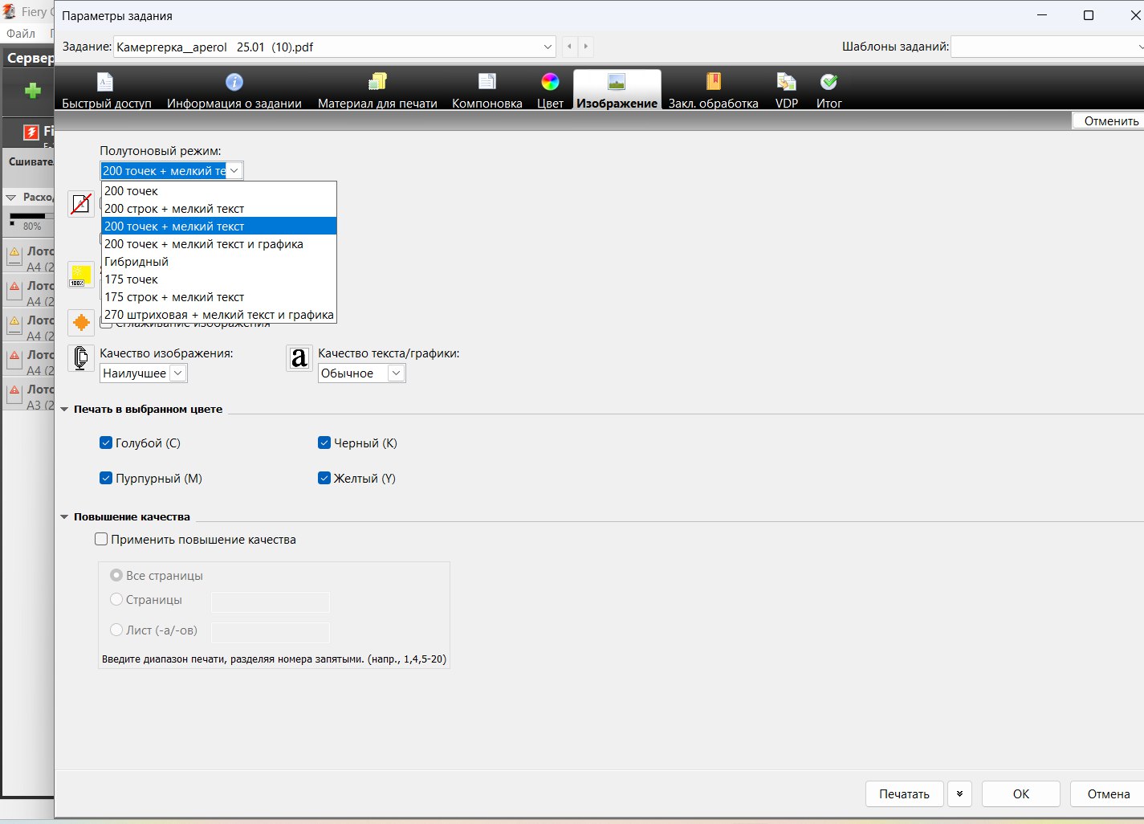Open the Качество текста/графики dropdown showing Обычное

(x=361, y=373)
